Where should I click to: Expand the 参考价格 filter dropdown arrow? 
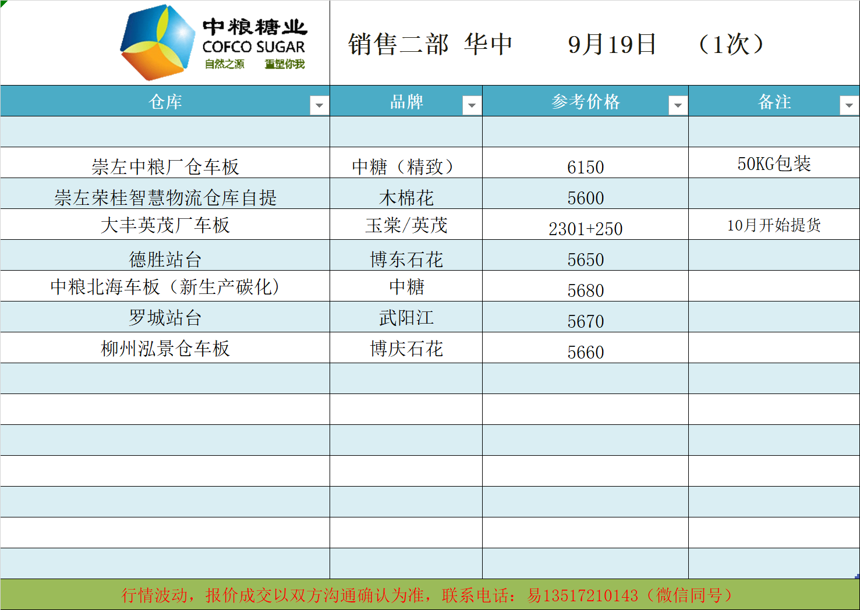coord(677,105)
